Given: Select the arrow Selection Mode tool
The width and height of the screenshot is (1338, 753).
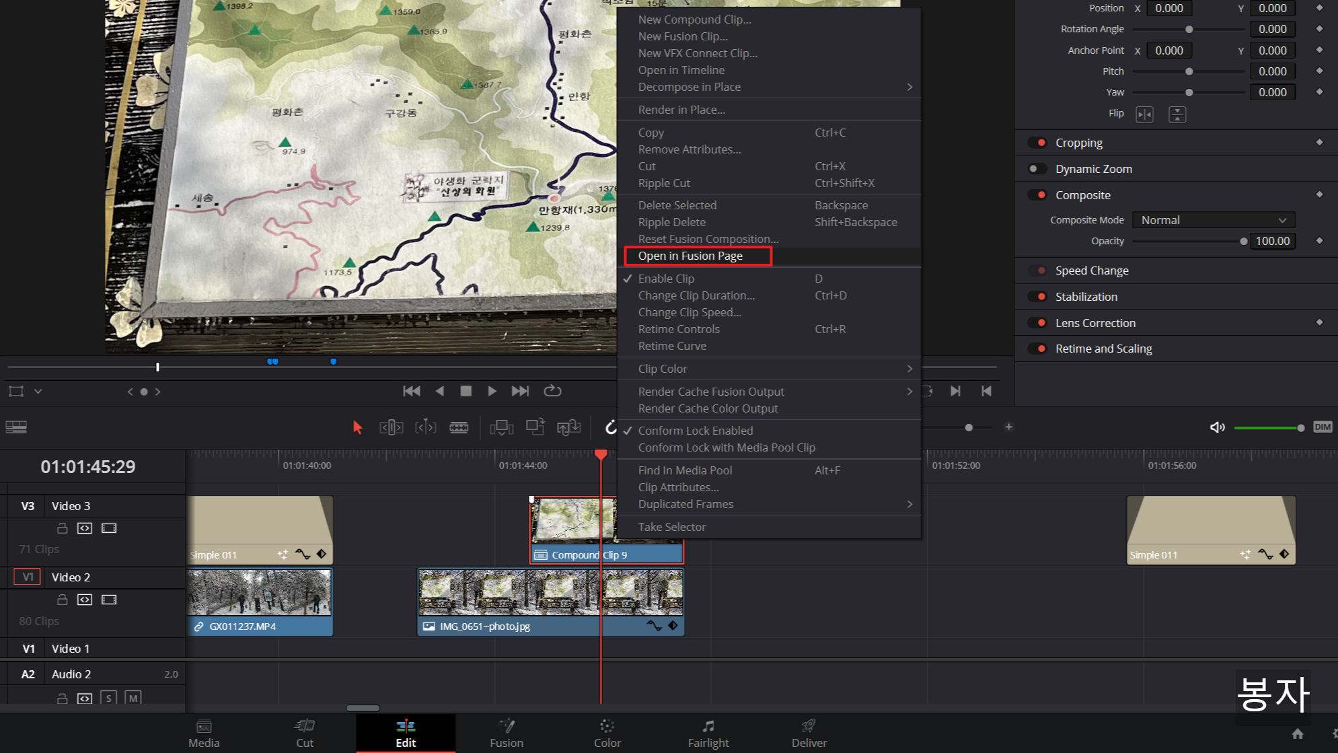Looking at the screenshot, I should (357, 427).
